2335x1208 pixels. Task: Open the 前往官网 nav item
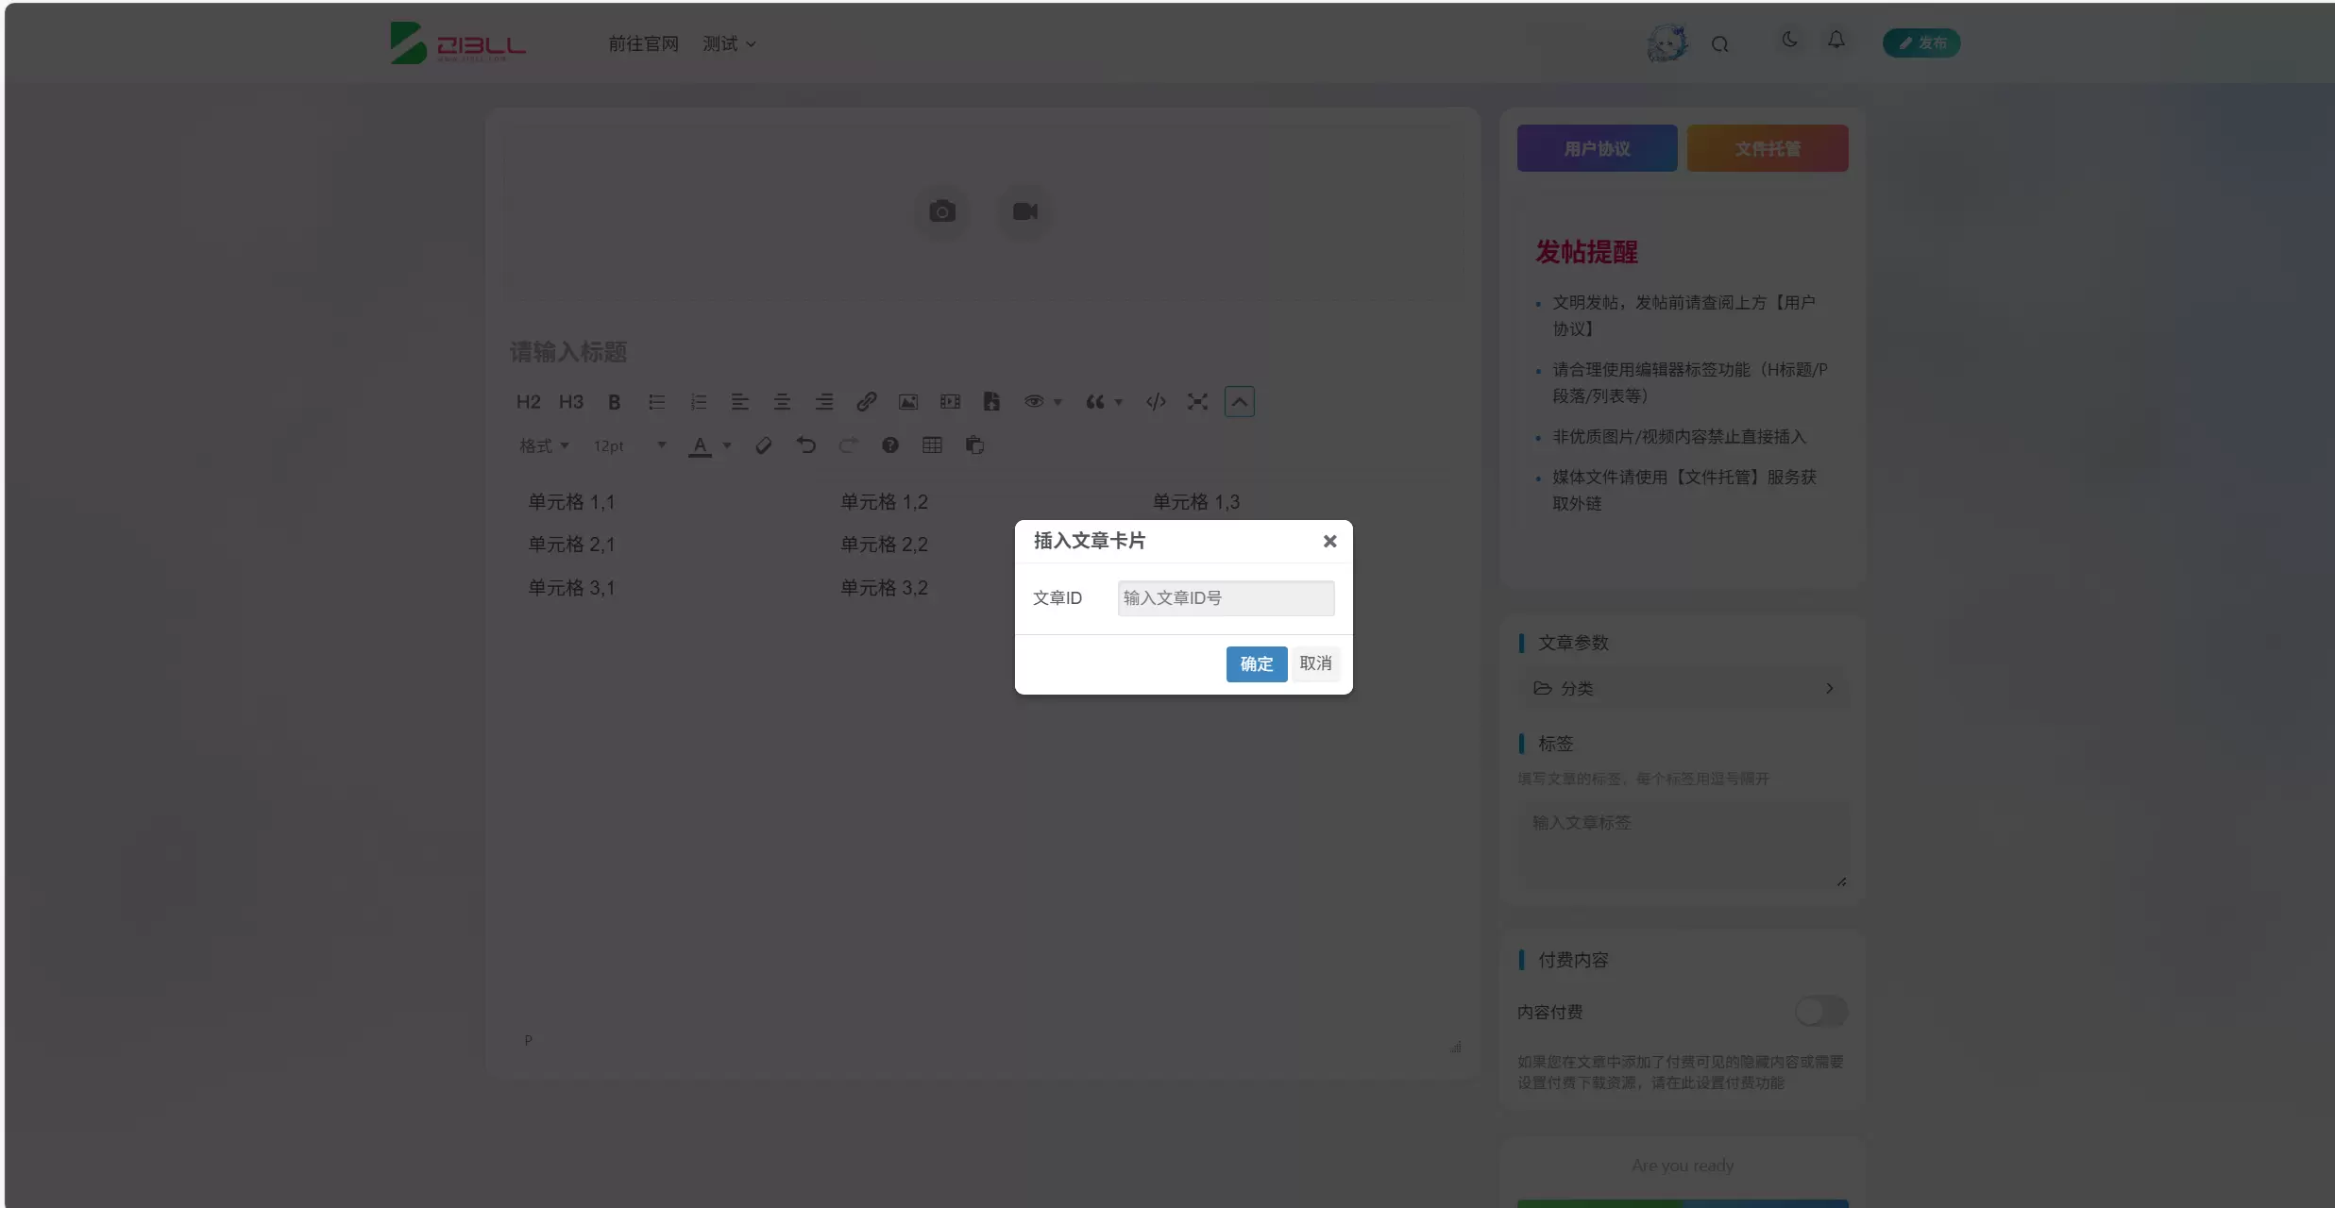(x=643, y=44)
